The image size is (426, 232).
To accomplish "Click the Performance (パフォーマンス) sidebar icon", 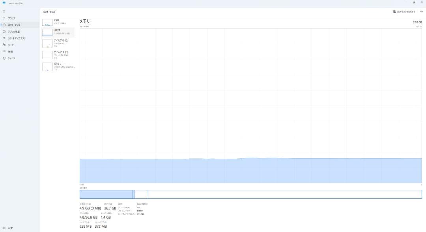I will tap(4, 25).
